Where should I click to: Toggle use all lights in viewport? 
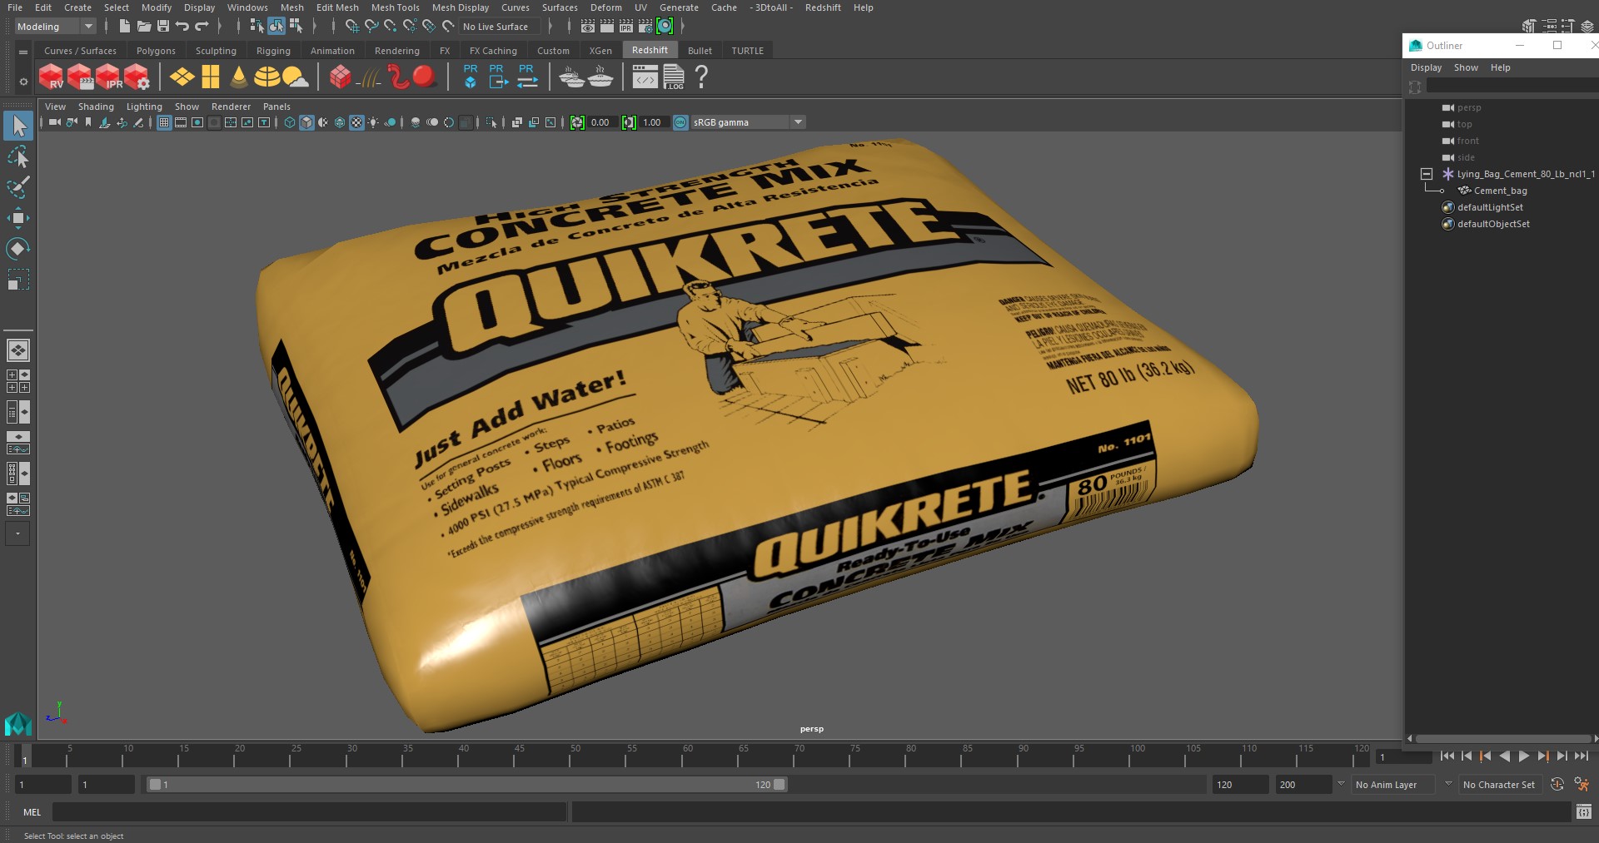pos(373,122)
